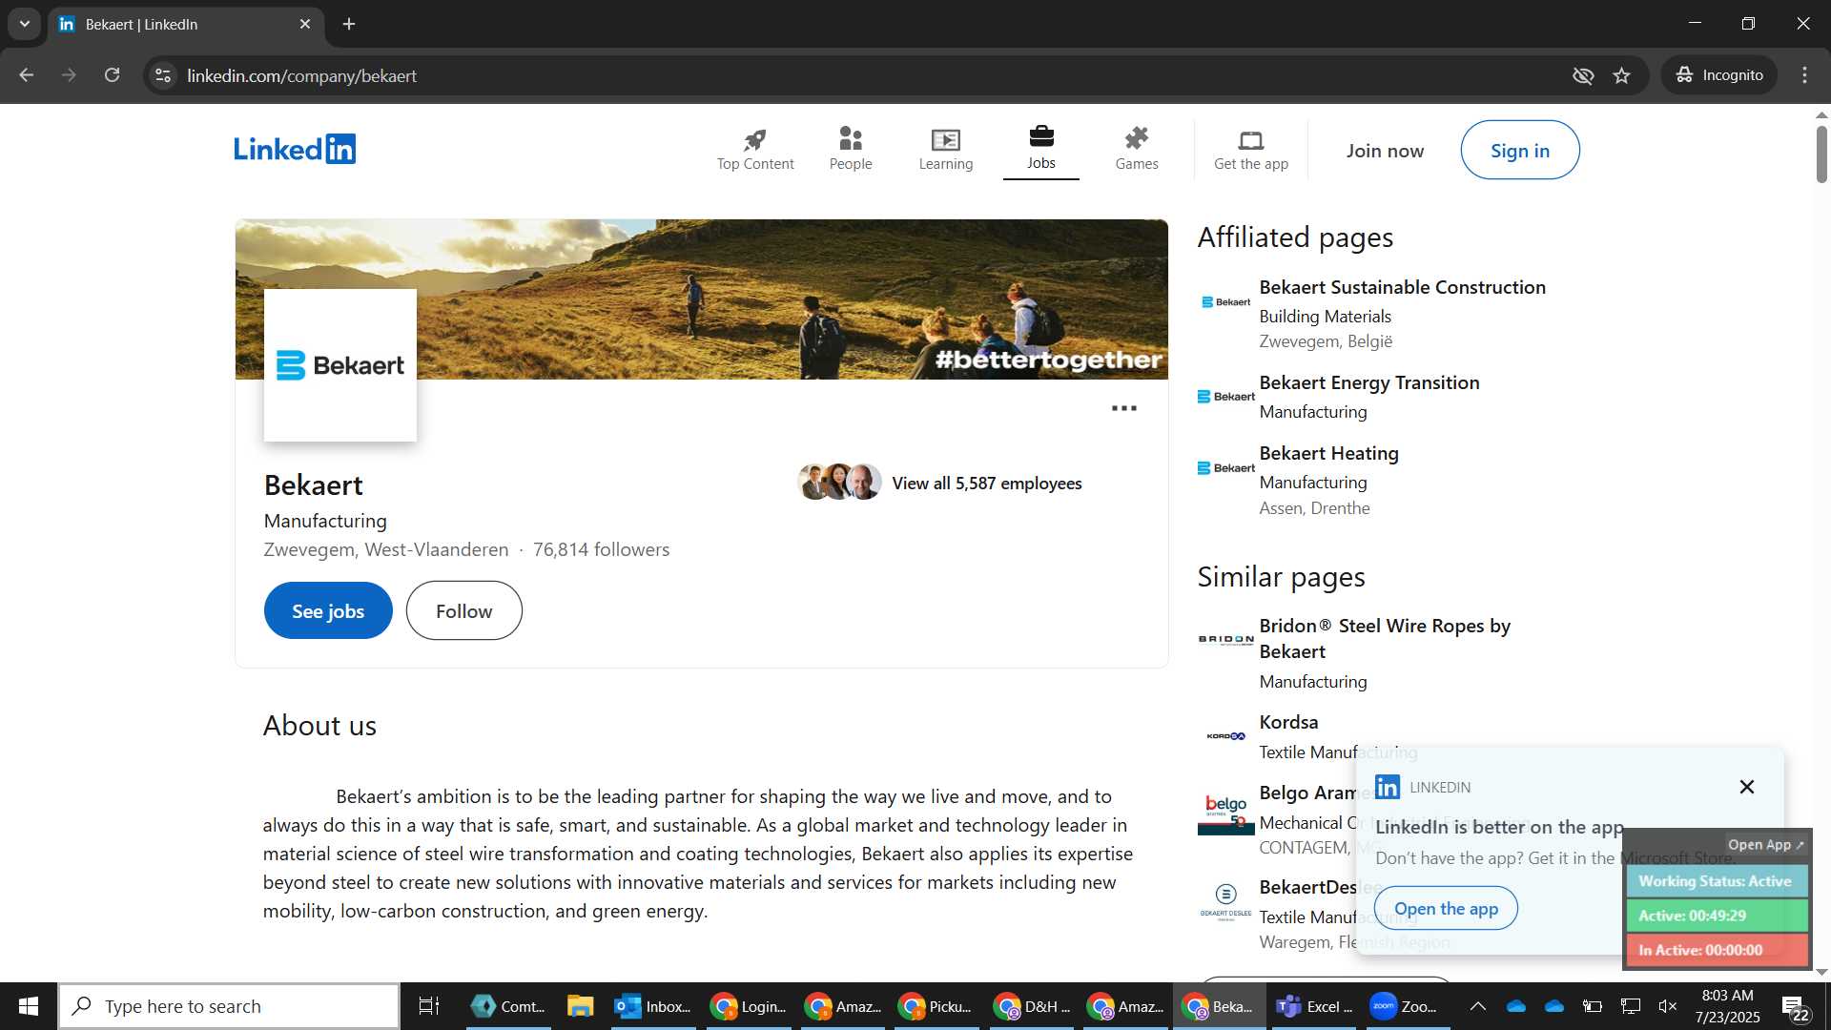The width and height of the screenshot is (1831, 1030).
Task: Open the tab search dropdown
Action: pyautogui.click(x=25, y=24)
